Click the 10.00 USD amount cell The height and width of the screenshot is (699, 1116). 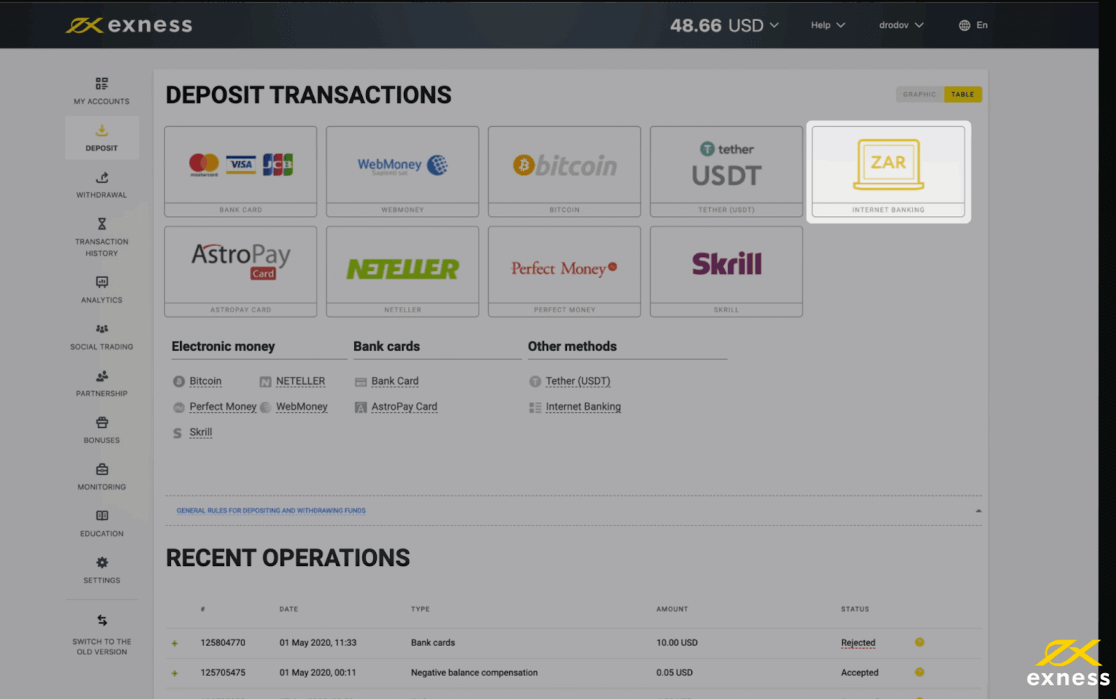(677, 643)
